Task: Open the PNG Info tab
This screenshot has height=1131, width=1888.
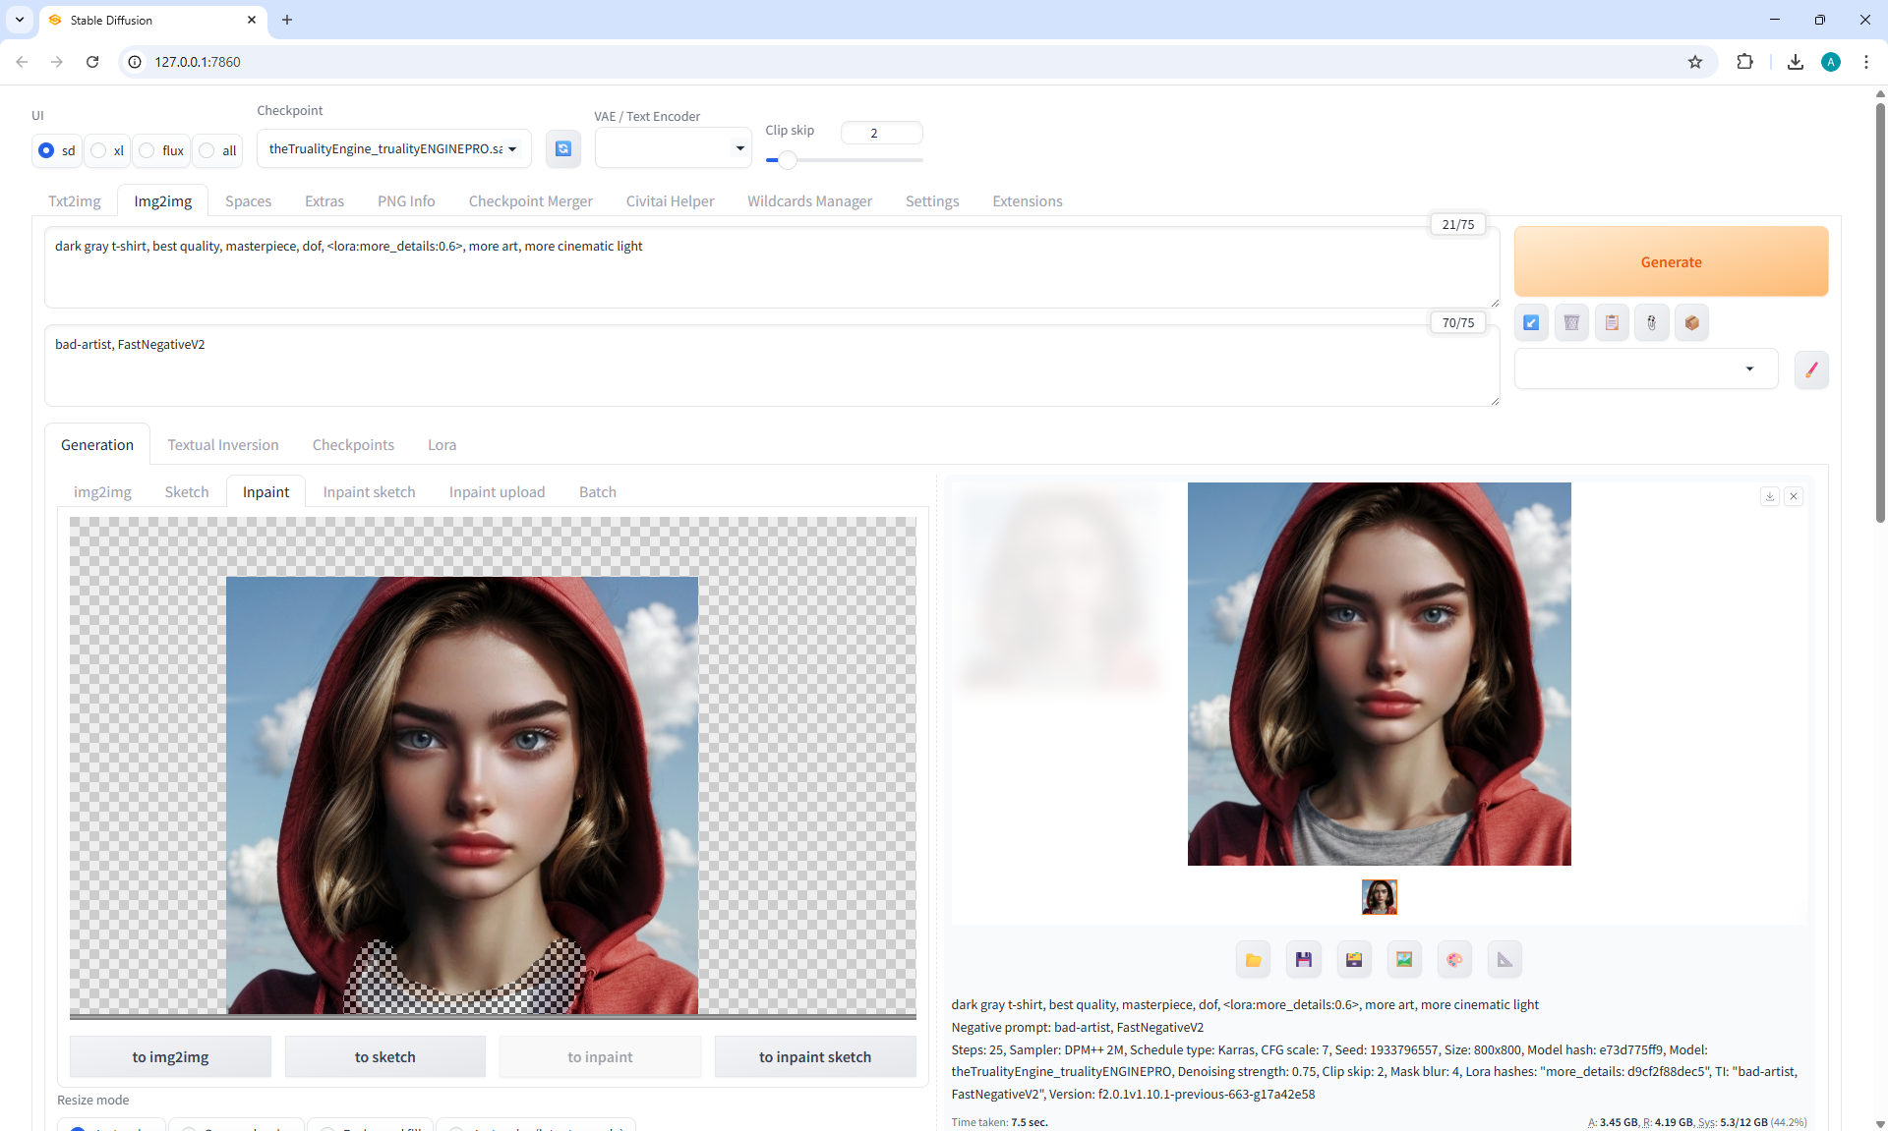Action: click(406, 200)
